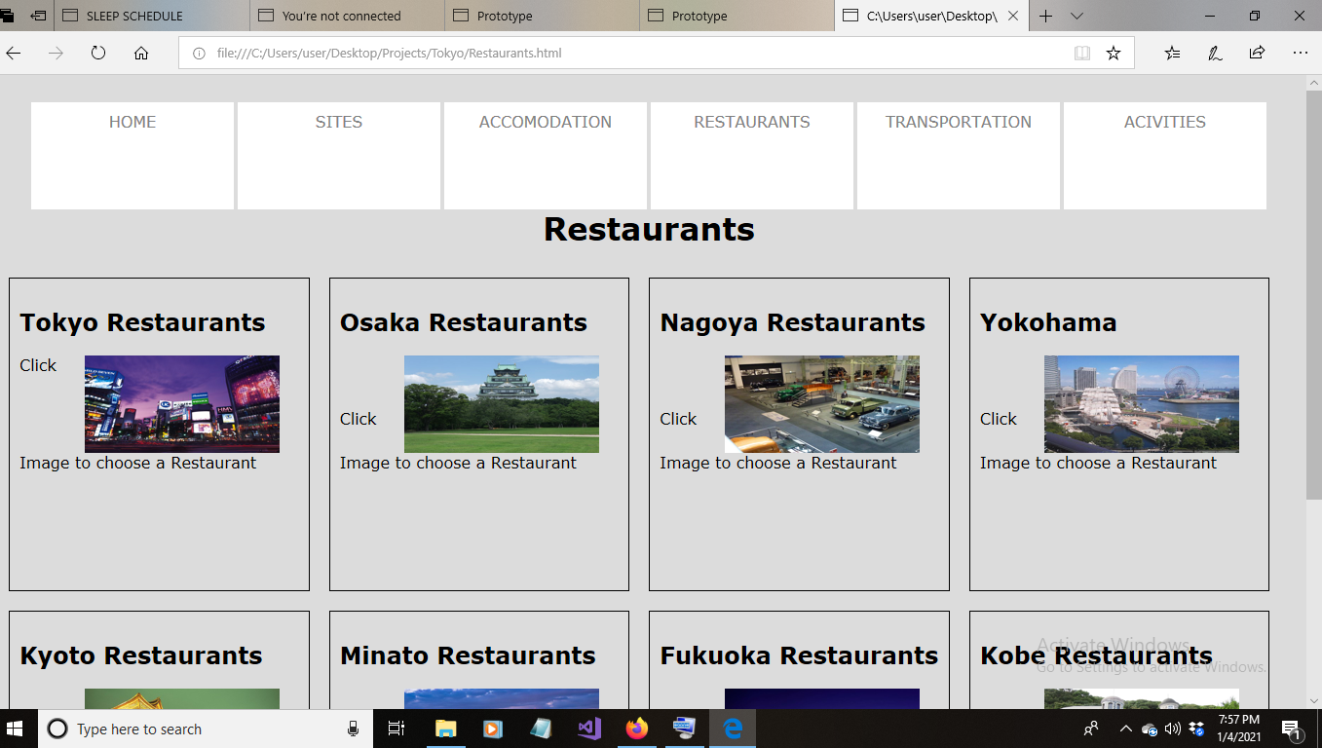Open a new tab with plus button
This screenshot has width=1322, height=748.
tap(1045, 16)
